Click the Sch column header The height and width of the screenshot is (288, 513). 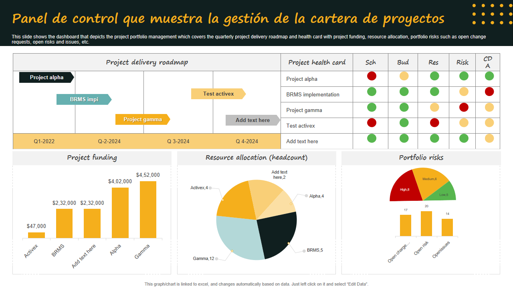point(371,62)
